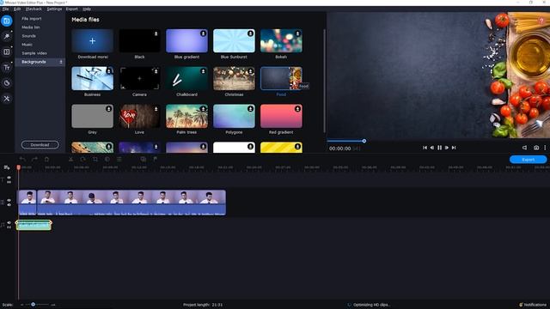Toggle title track visibility eye

[x=9, y=178]
